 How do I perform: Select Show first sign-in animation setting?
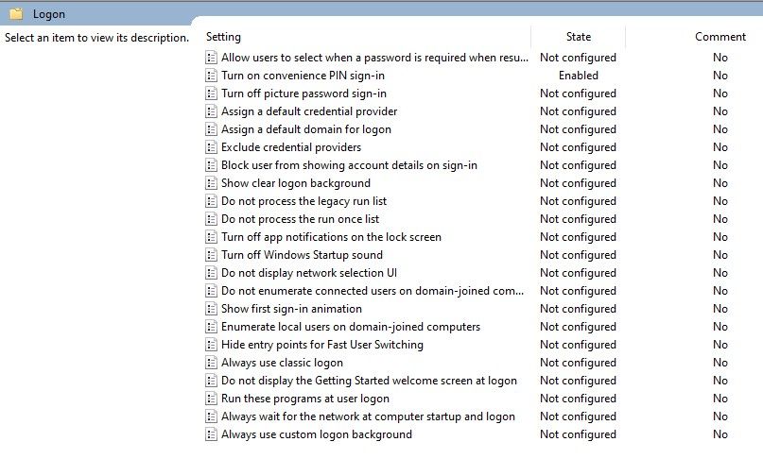291,309
